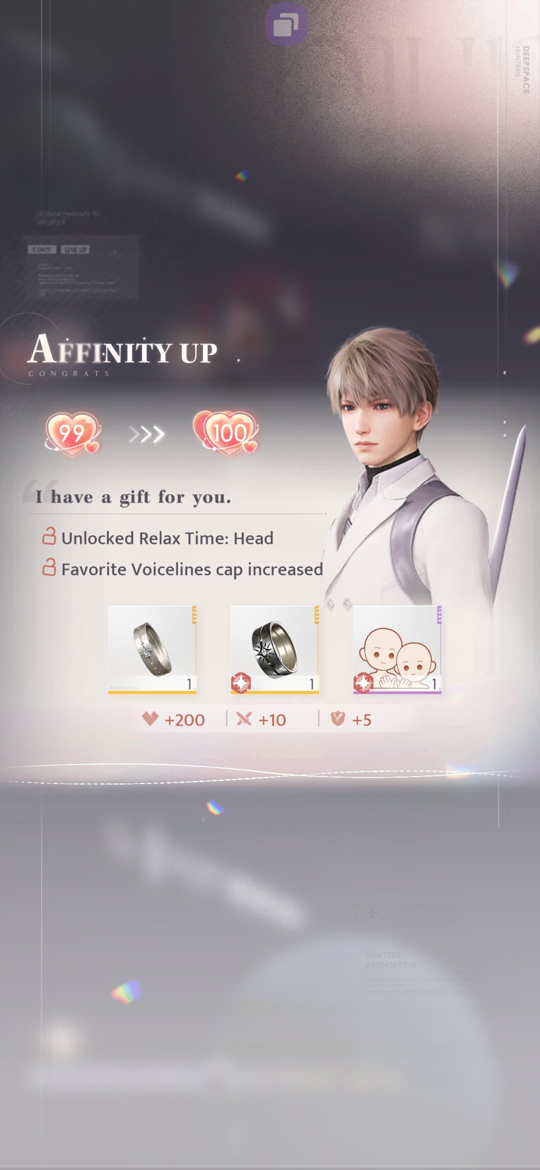Tap the affinity level 100 heart
540x1170 pixels.
coord(226,433)
